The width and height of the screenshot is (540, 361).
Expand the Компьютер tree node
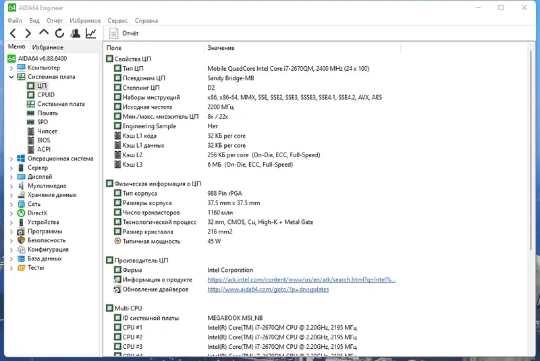pos(11,67)
